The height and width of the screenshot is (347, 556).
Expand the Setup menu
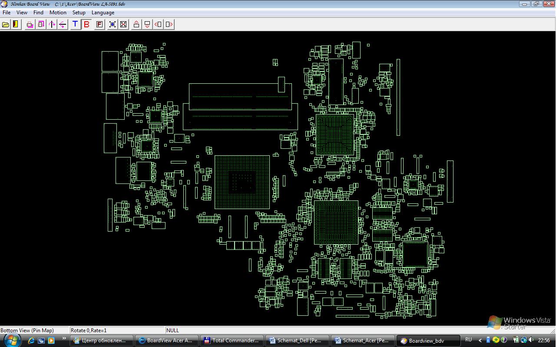[79, 13]
